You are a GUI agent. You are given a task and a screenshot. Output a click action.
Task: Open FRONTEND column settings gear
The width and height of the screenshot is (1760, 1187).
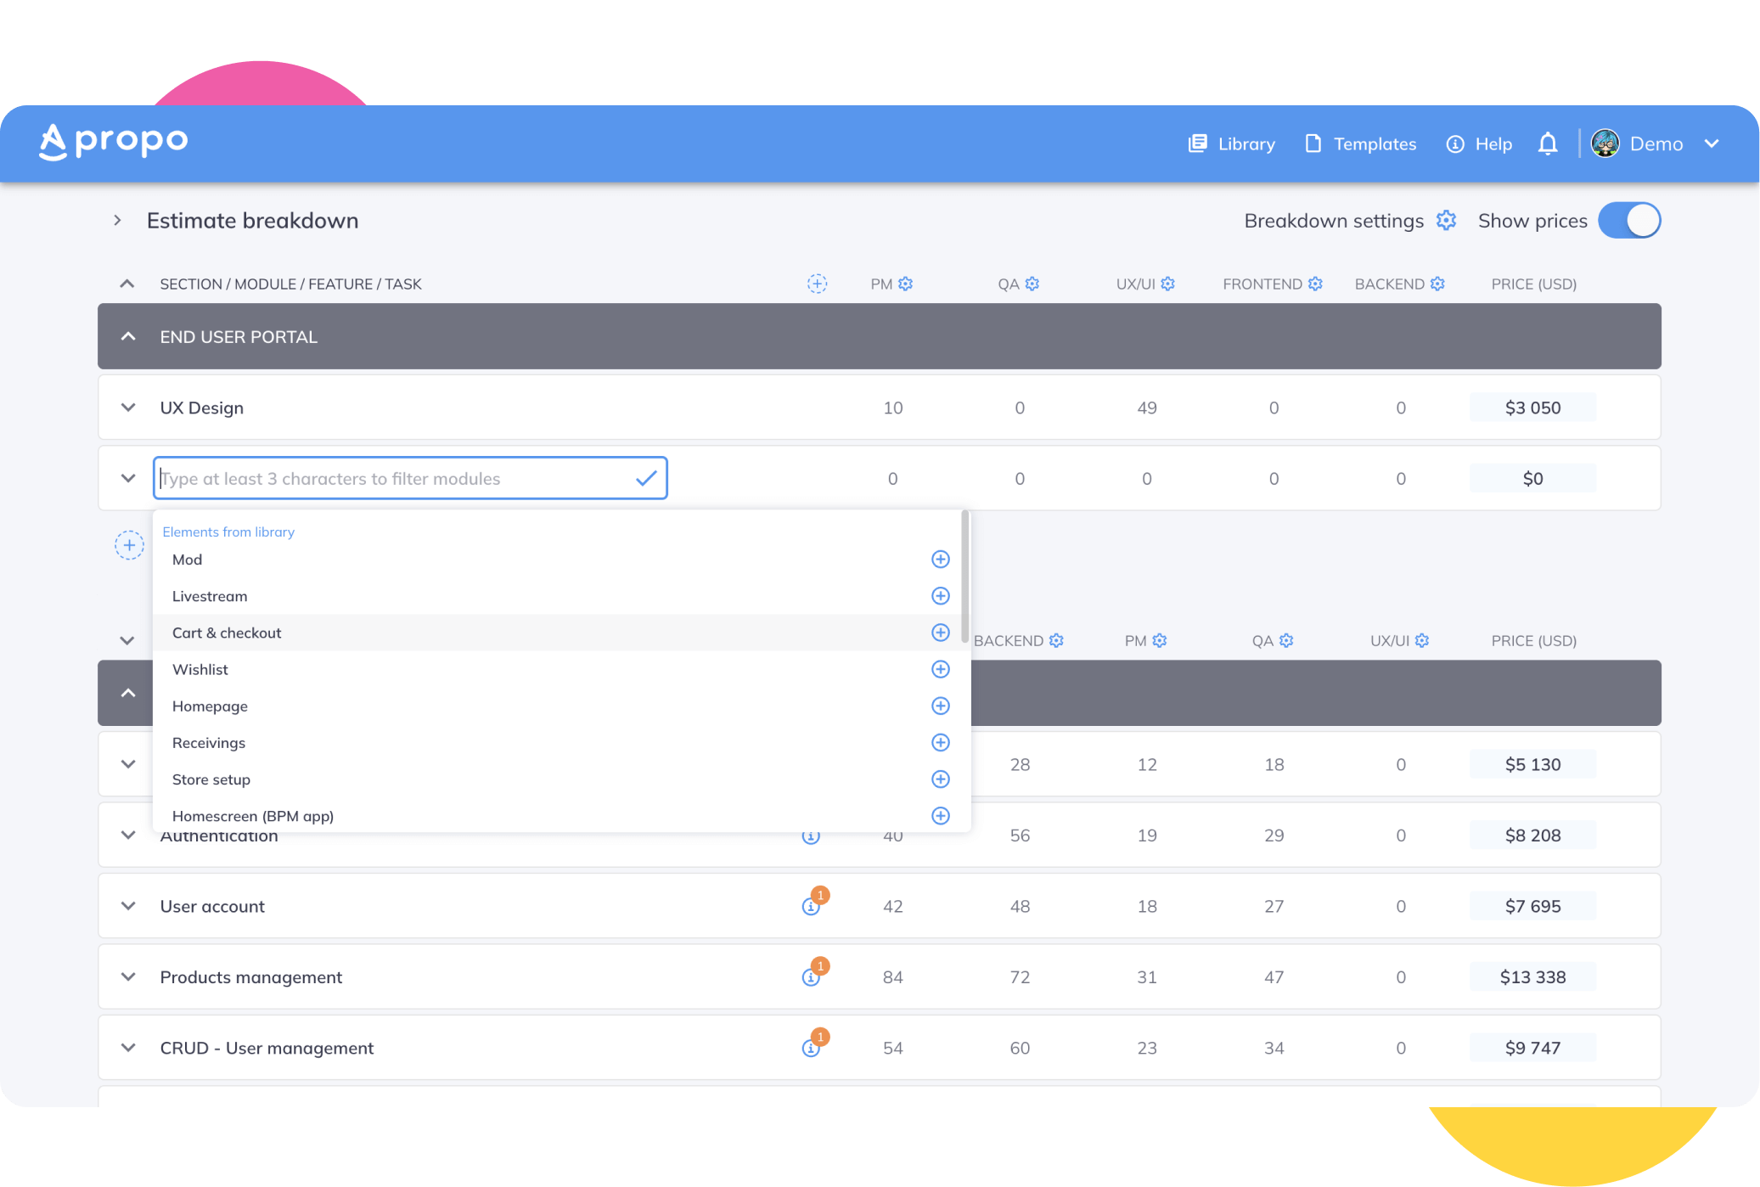point(1315,284)
